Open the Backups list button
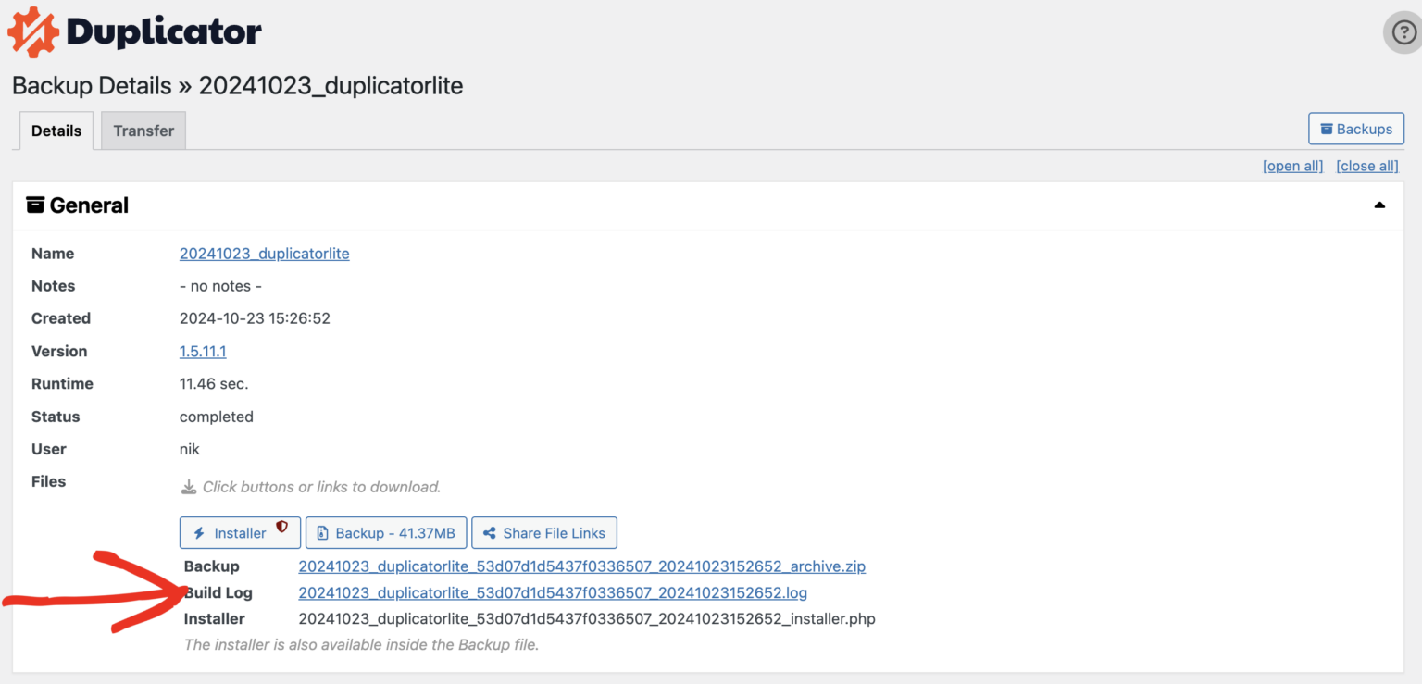Image resolution: width=1422 pixels, height=684 pixels. point(1355,129)
